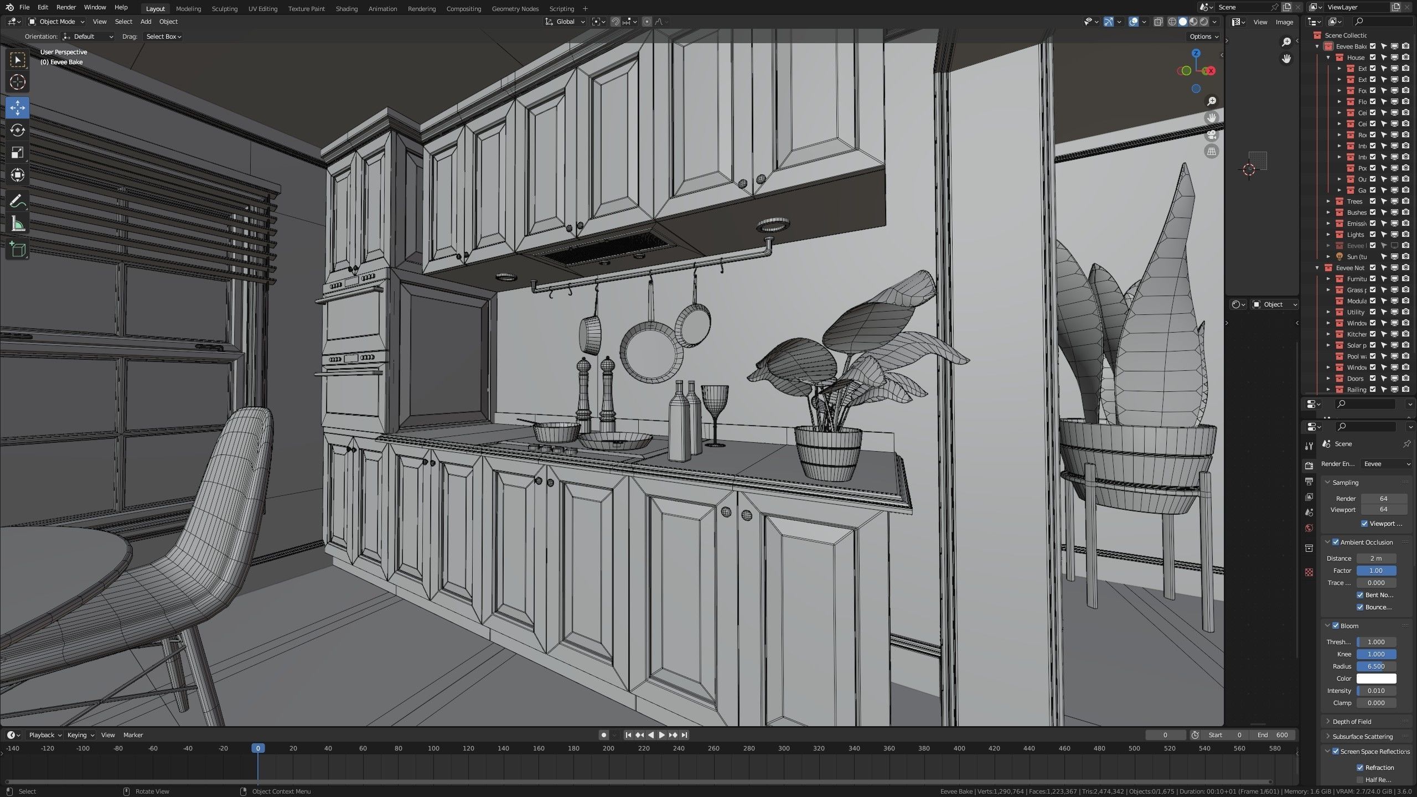Screen dimensions: 1417x797
Task: Open the Keying popover in timeline
Action: (x=80, y=735)
